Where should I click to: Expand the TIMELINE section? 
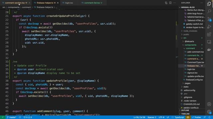coord(185,114)
